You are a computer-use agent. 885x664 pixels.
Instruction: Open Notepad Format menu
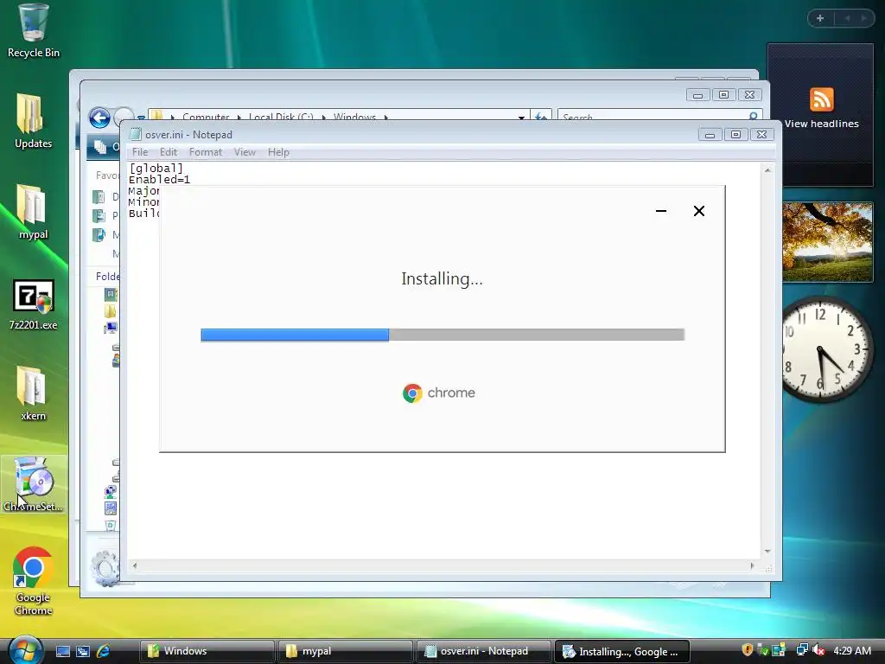point(206,152)
